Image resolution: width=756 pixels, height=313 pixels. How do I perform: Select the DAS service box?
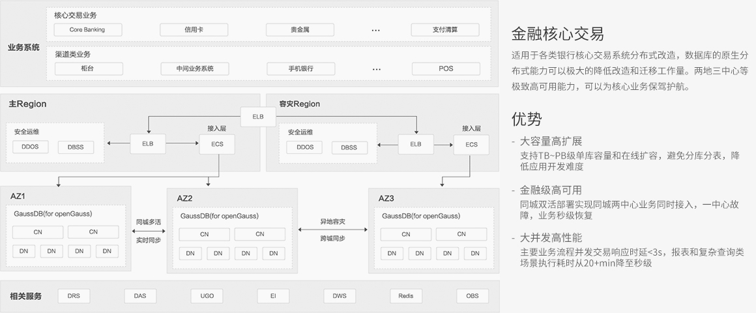(140, 295)
